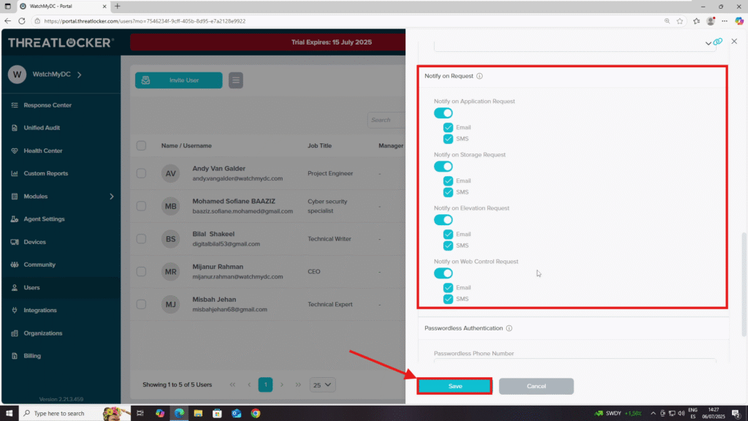Screen dimensions: 748x421
Task: Click the Agent Settings icon
Action: pos(15,219)
